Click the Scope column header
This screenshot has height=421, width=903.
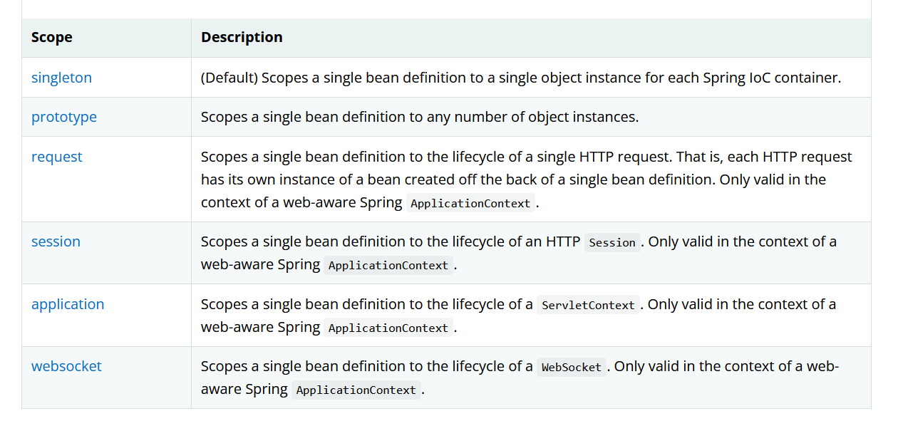52,38
